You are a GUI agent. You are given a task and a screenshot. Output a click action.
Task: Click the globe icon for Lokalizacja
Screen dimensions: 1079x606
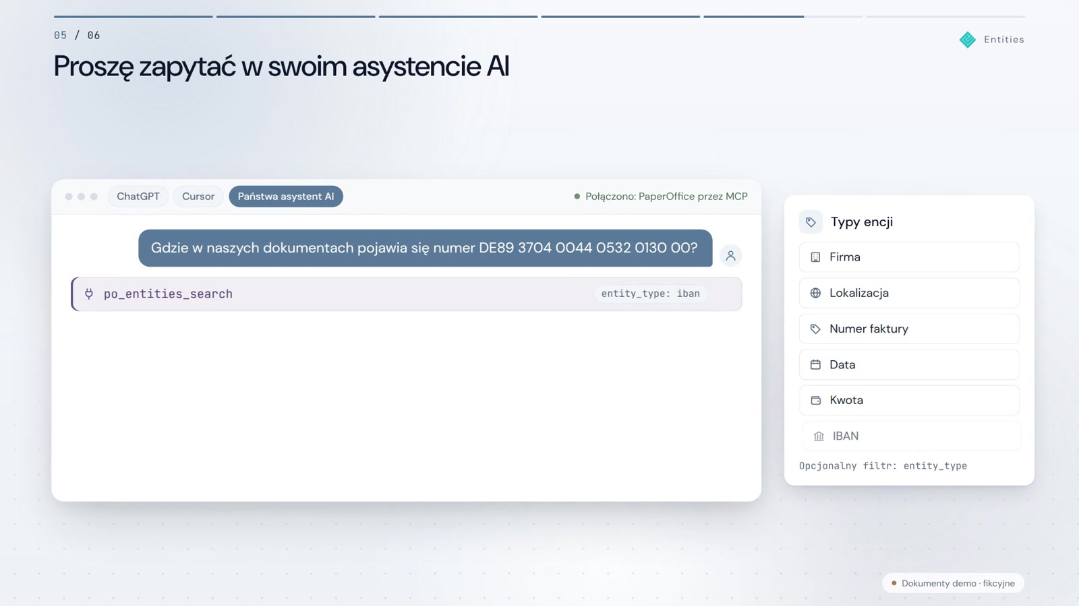coord(815,293)
